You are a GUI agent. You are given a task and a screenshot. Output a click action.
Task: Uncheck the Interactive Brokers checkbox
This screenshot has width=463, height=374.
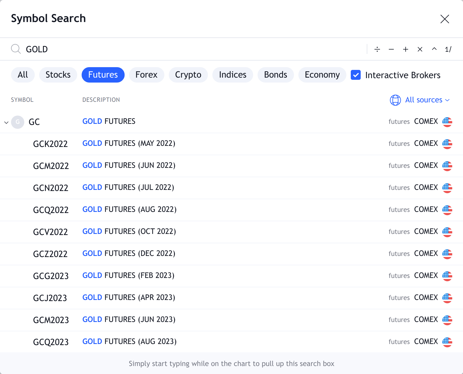(356, 75)
